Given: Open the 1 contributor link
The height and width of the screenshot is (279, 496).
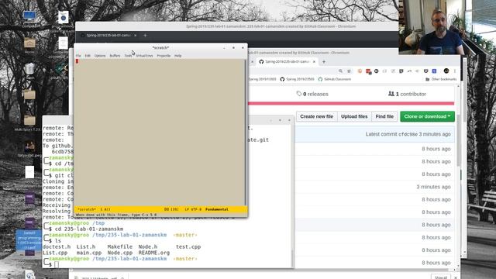Looking at the screenshot, I should 407,94.
